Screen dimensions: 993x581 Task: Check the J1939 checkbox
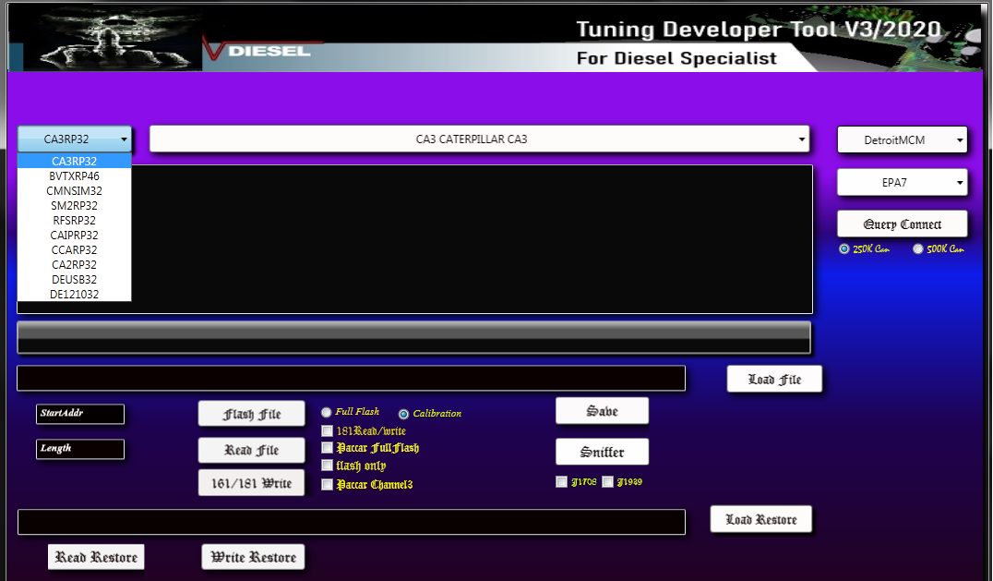tap(607, 482)
